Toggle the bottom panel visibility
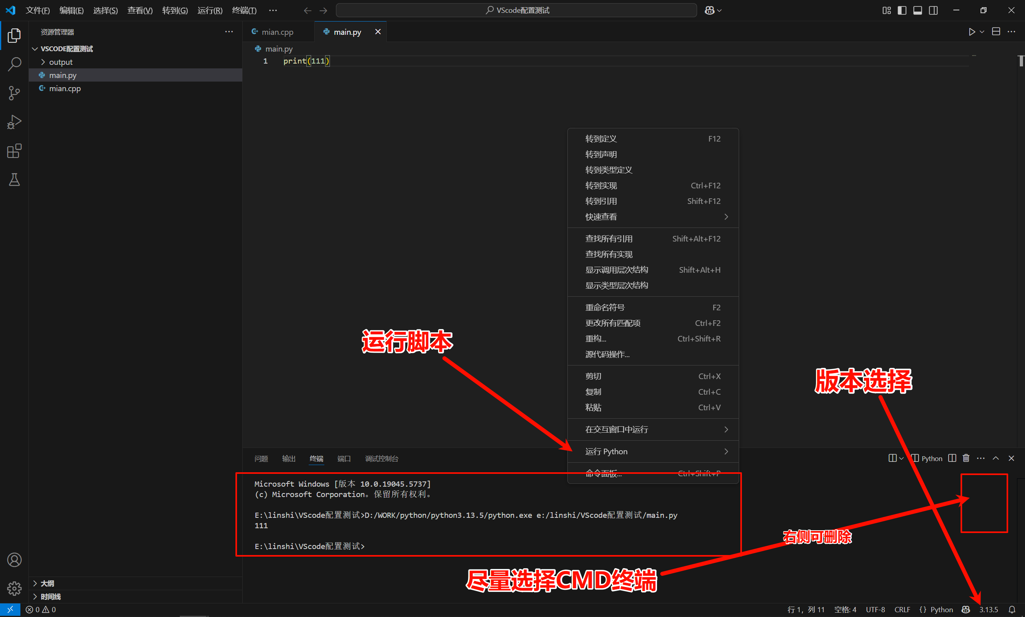This screenshot has height=617, width=1025. coord(917,10)
